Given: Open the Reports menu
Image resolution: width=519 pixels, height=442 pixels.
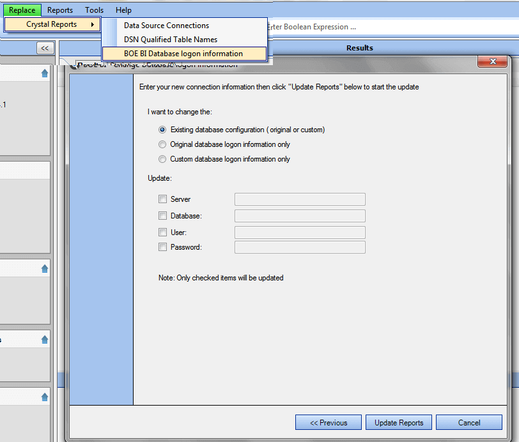Looking at the screenshot, I should click(60, 10).
